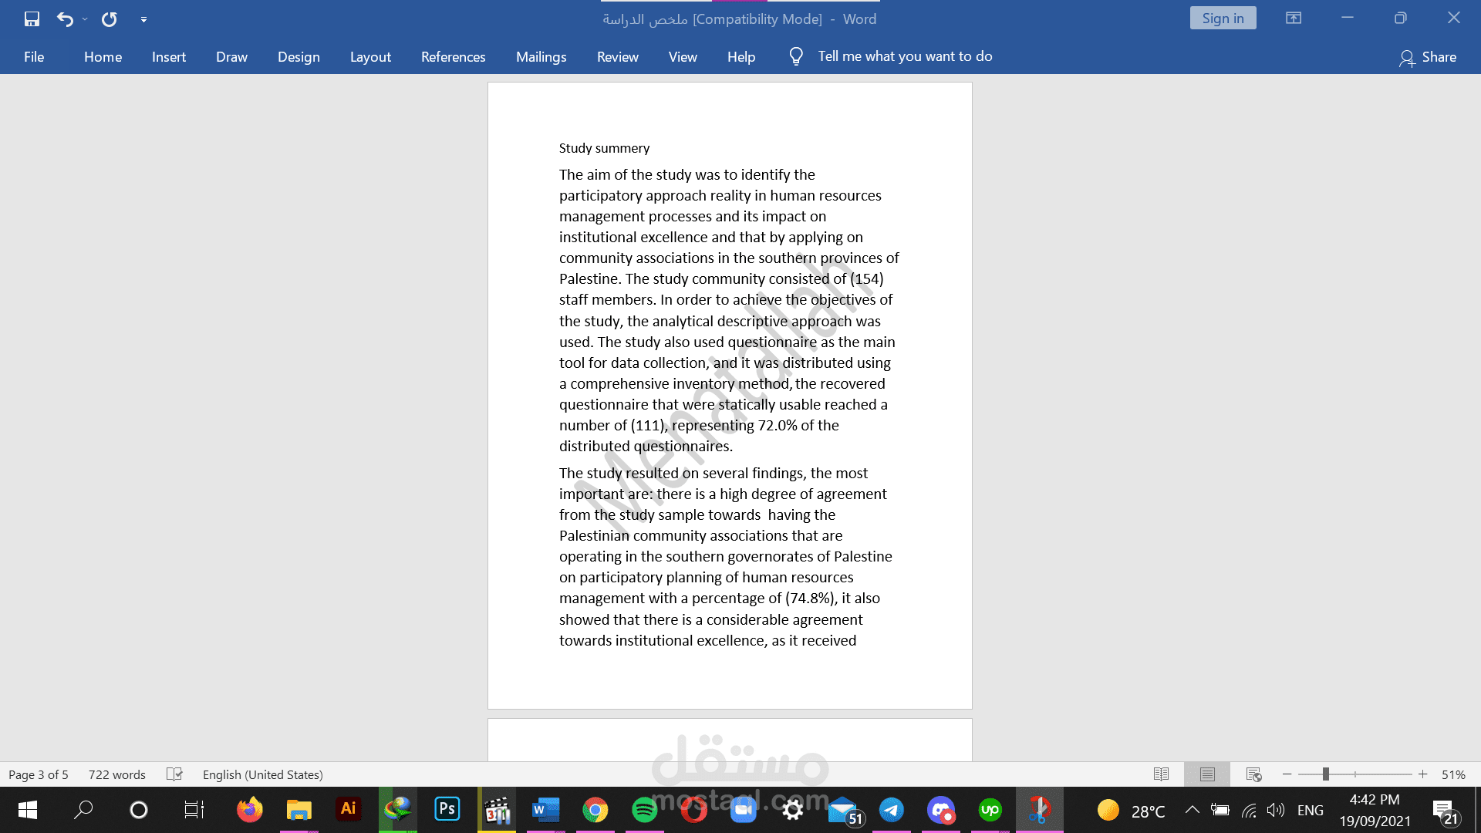Open the Ribbon Display Options icon
Viewport: 1481px width, 833px height.
tap(1294, 18)
